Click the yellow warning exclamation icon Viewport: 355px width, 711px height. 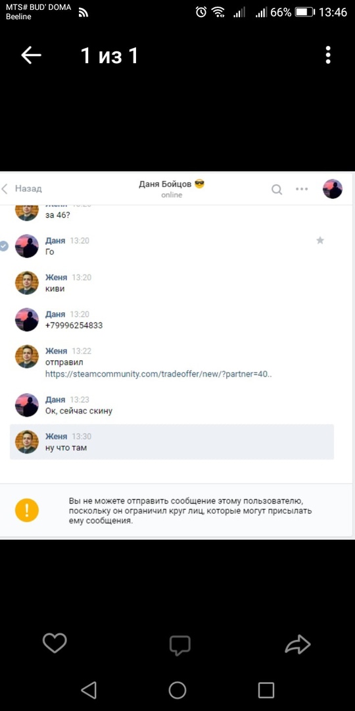point(27,511)
